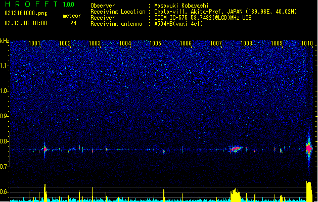Click the 0.6 kHz axis label
The width and height of the screenshot is (318, 202).
pos(5,192)
